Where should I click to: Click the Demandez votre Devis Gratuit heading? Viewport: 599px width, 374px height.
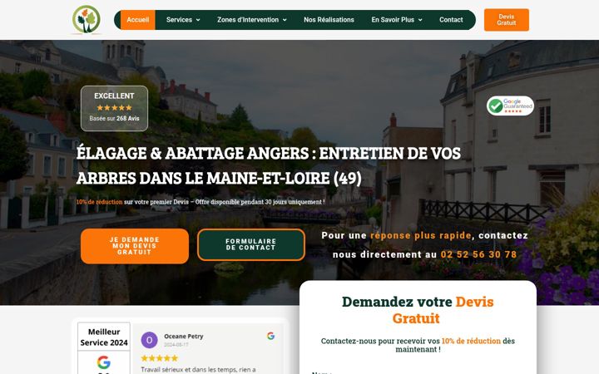pos(418,310)
